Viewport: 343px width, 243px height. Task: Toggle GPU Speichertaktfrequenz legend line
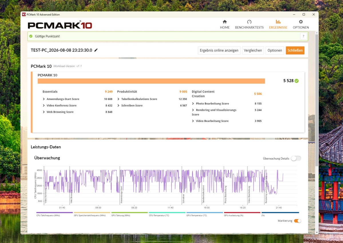[92, 212]
